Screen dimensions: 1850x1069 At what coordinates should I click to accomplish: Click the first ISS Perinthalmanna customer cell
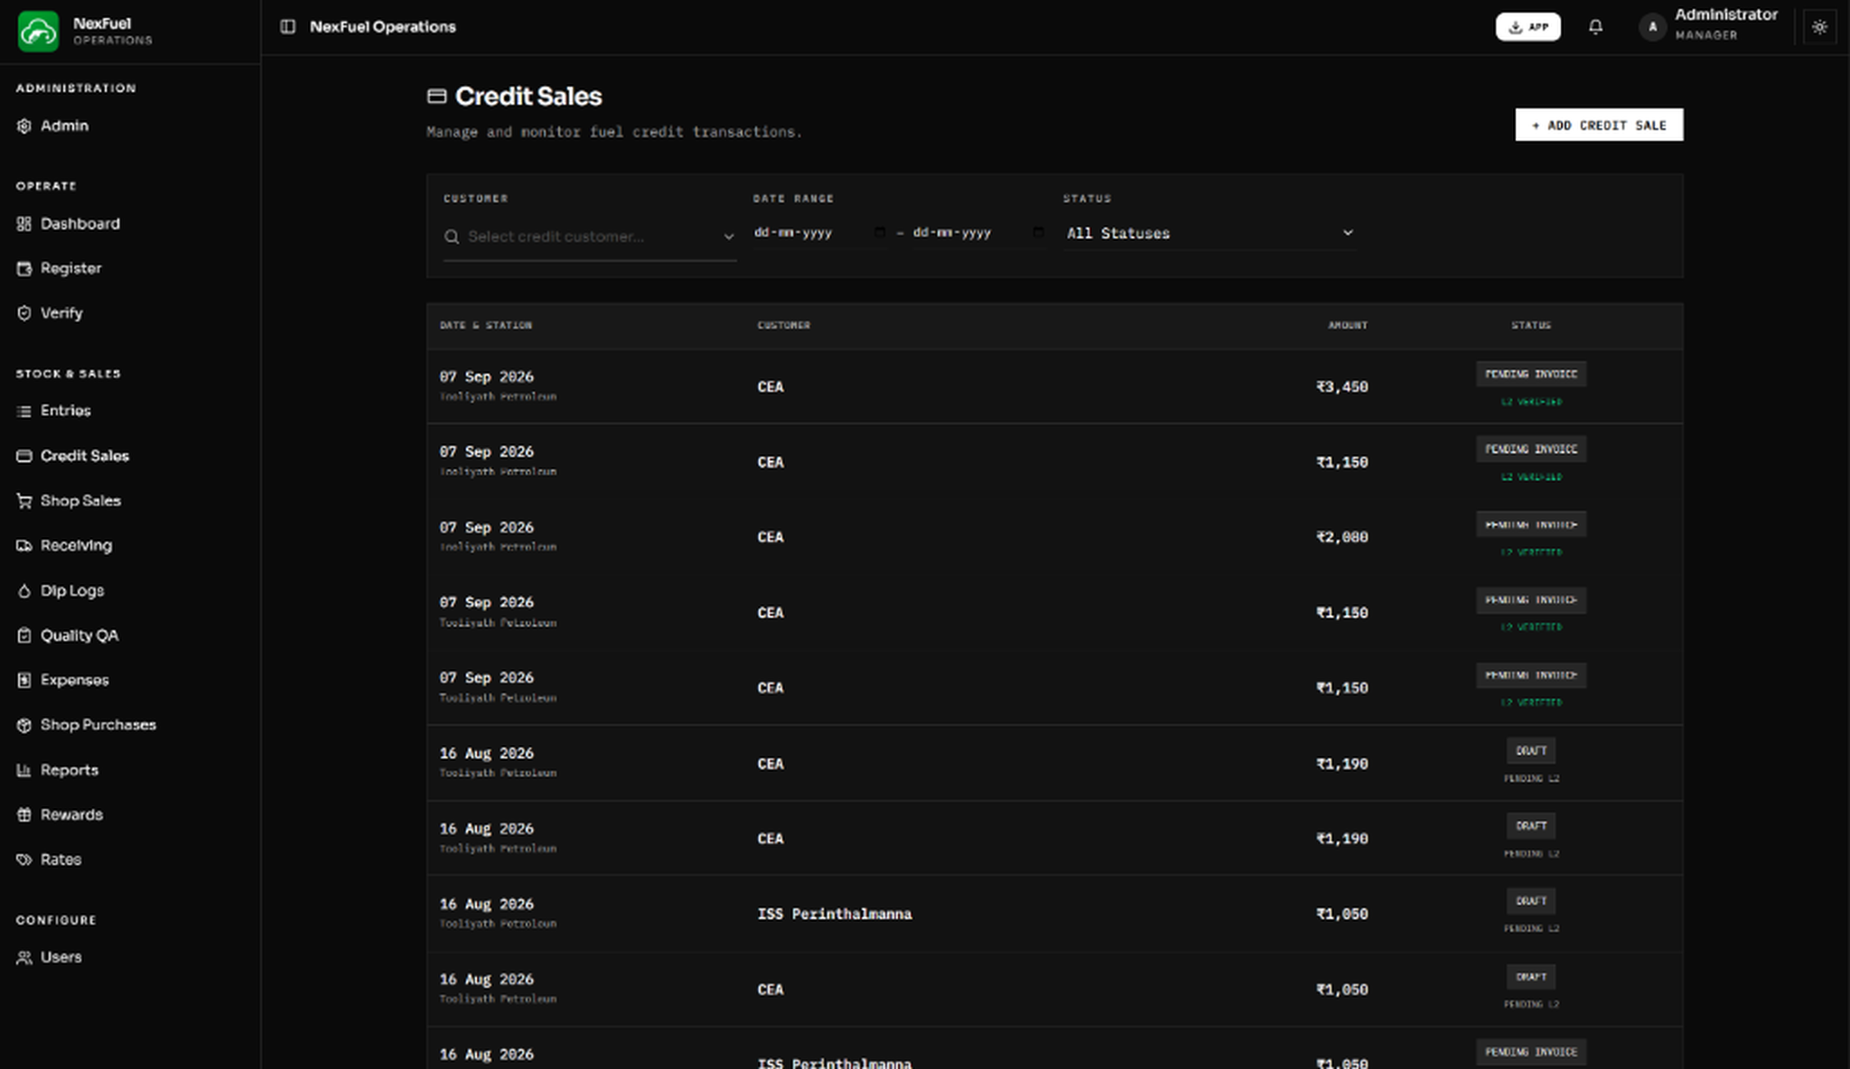[835, 914]
